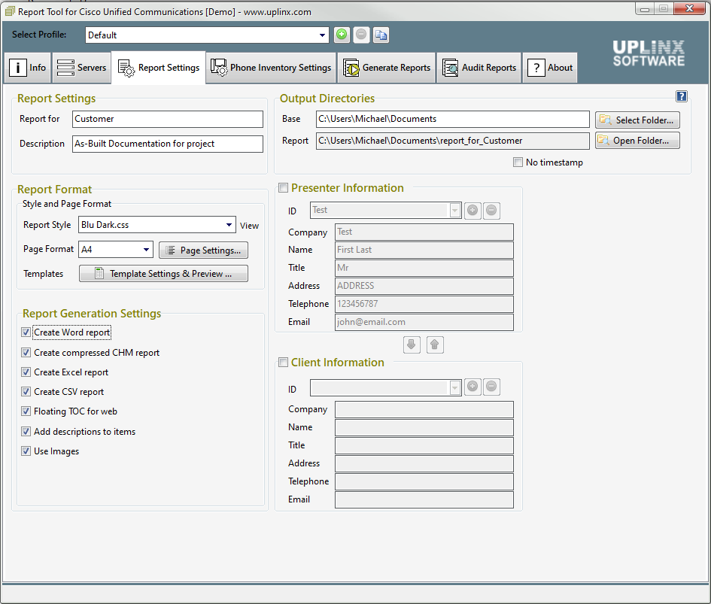
Task: Uncheck the Use Images option
Action: pyautogui.click(x=26, y=451)
